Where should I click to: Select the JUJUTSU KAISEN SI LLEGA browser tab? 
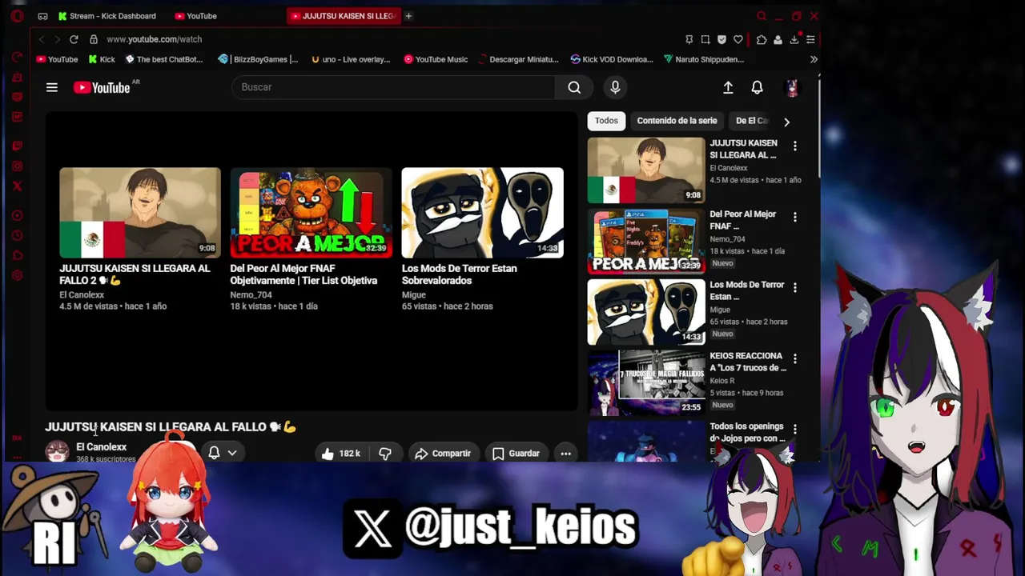[344, 16]
